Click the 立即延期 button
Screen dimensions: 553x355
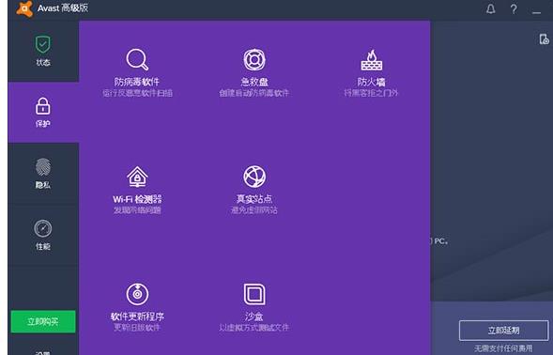[503, 331]
